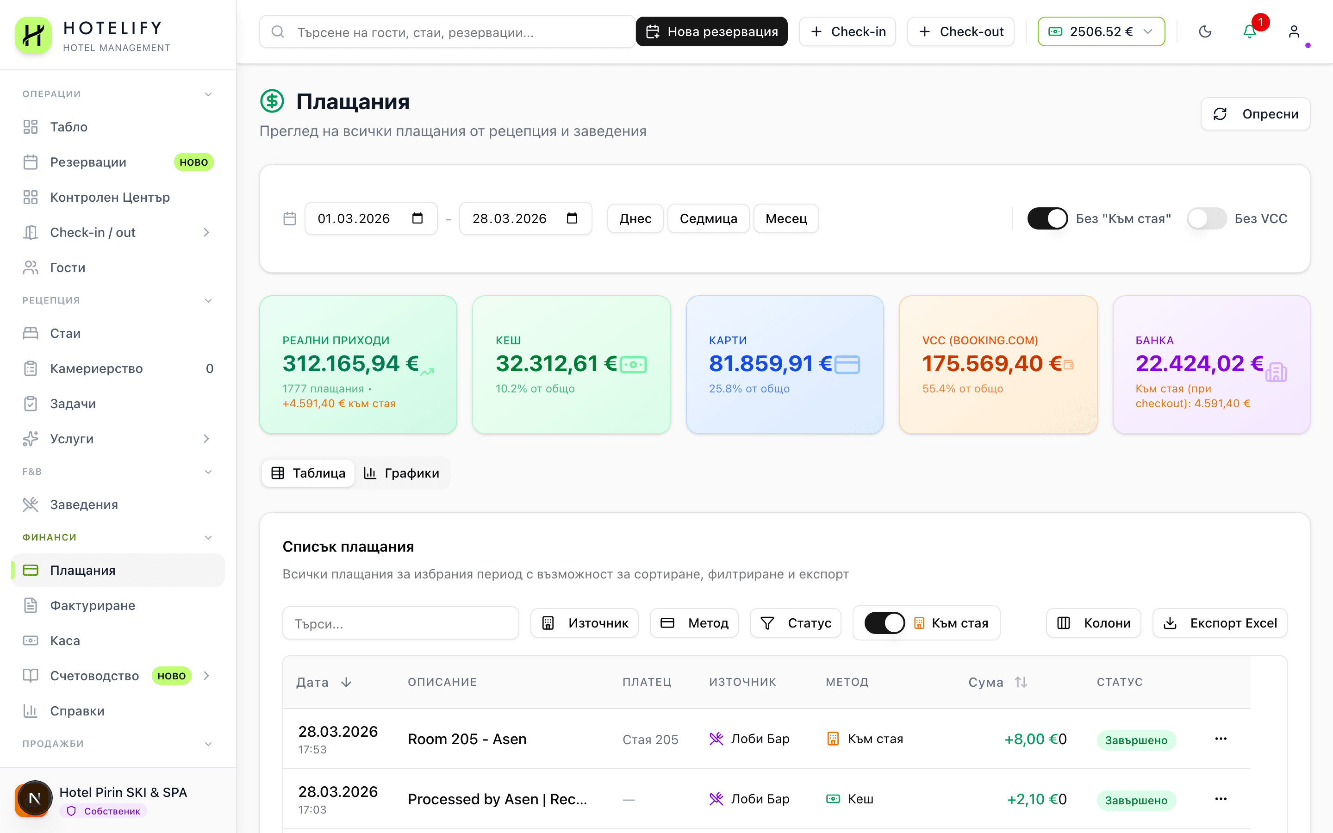Turn off the Към стая list toggle
Image resolution: width=1333 pixels, height=833 pixels.
(x=884, y=623)
